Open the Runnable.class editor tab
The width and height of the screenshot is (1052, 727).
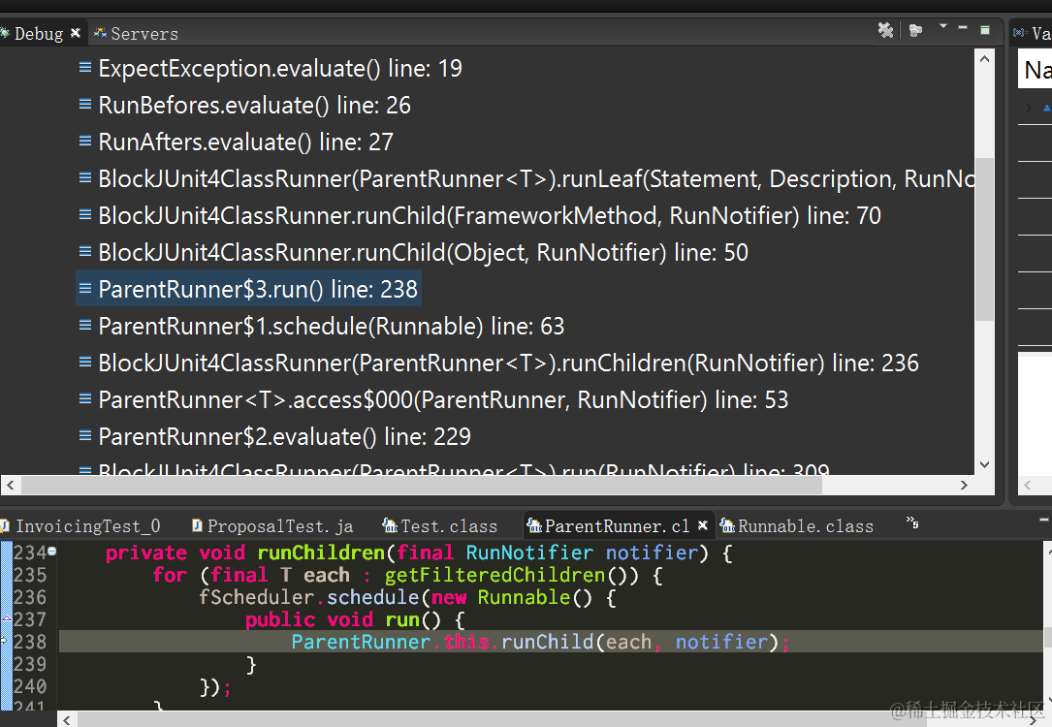pos(798,526)
